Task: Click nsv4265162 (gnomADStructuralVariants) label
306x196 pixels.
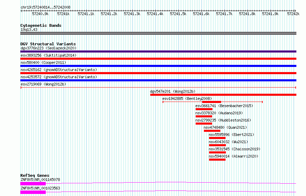Action: click(x=59, y=70)
